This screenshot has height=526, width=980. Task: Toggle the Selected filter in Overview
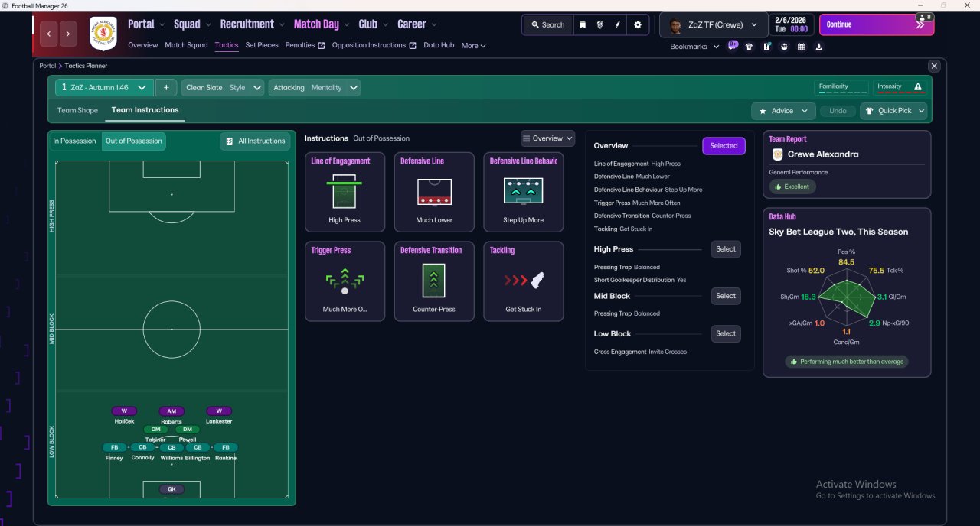724,146
